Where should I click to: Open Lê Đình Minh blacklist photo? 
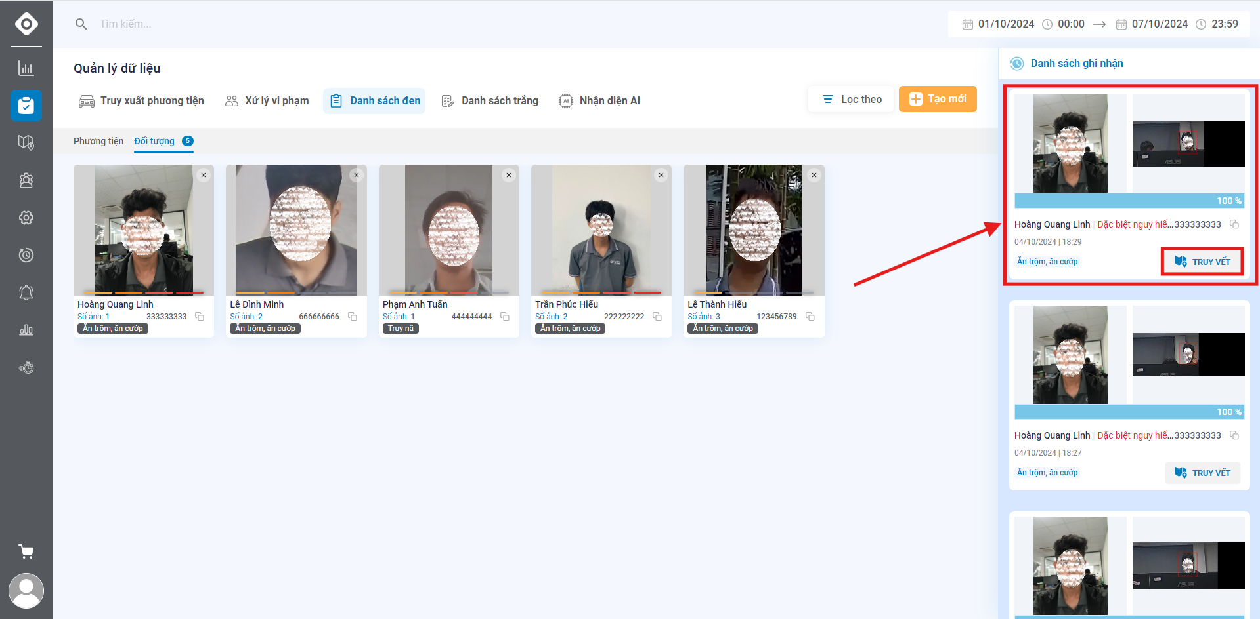(x=296, y=230)
